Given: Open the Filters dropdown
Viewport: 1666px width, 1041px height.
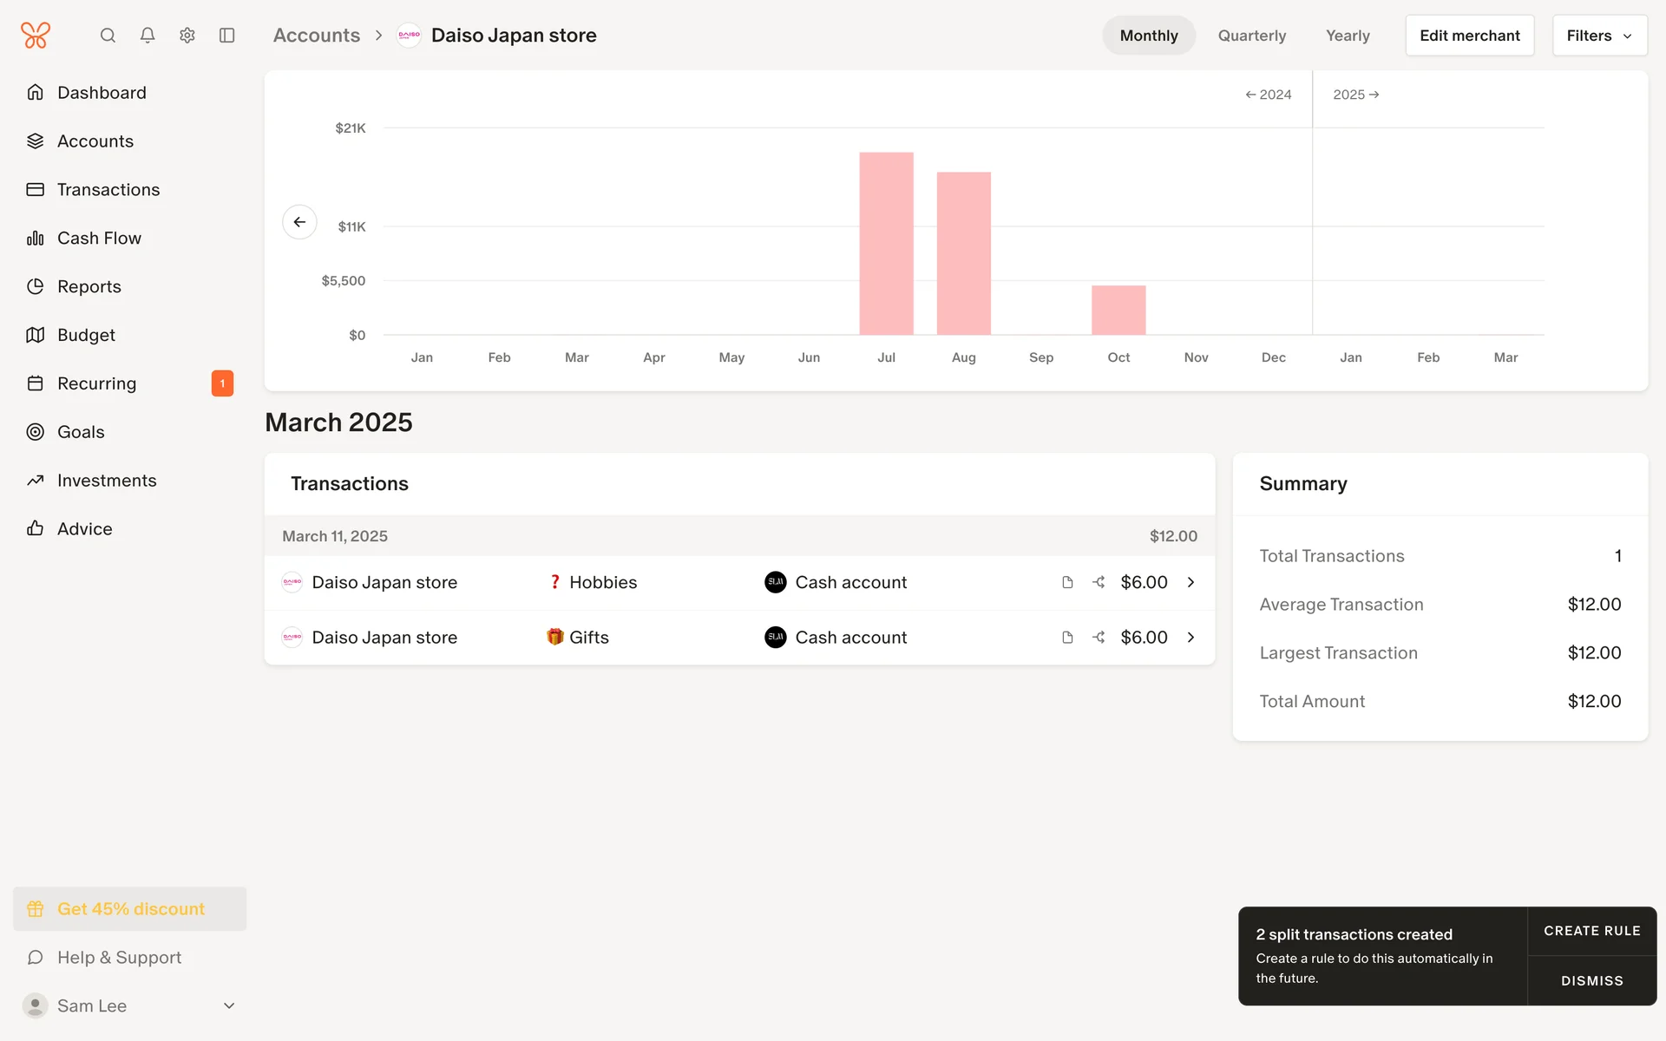Looking at the screenshot, I should (x=1599, y=36).
